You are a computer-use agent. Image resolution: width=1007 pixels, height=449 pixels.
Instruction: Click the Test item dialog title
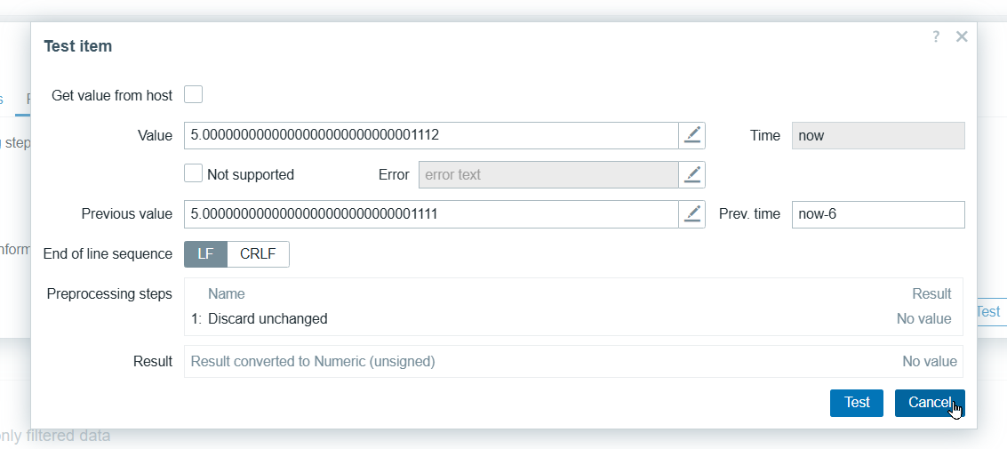pyautogui.click(x=78, y=46)
